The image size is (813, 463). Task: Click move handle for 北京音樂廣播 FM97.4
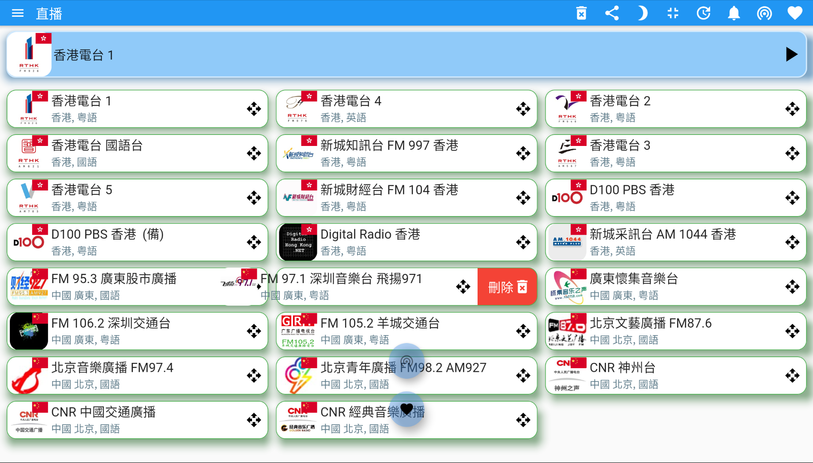[254, 376]
